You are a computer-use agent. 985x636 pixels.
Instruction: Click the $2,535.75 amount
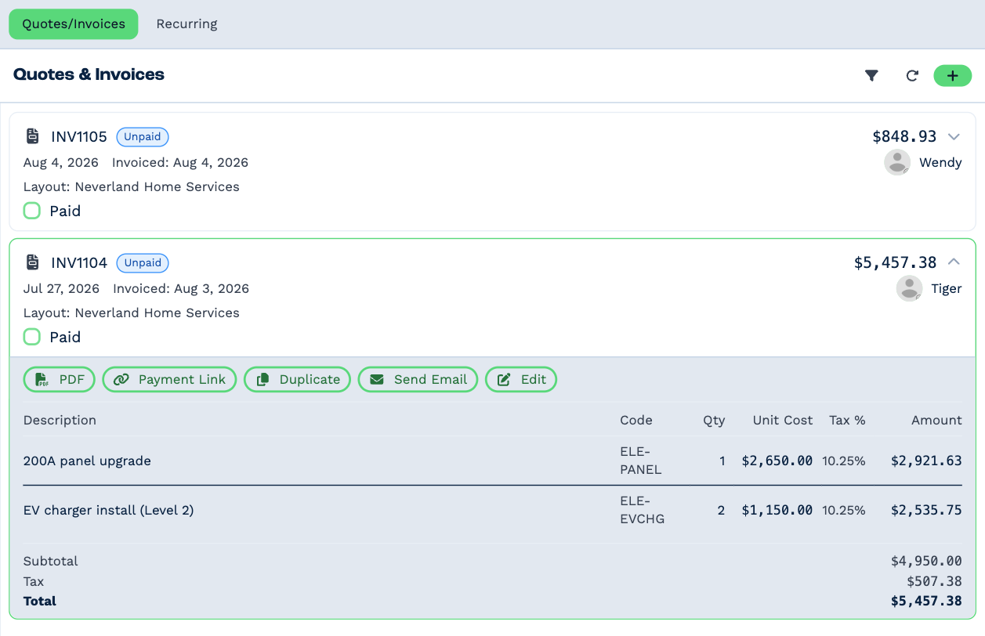coord(926,510)
